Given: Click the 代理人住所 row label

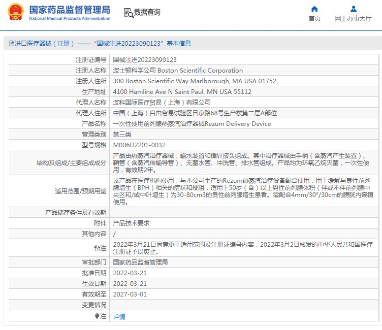Looking at the screenshot, I should (x=91, y=113).
